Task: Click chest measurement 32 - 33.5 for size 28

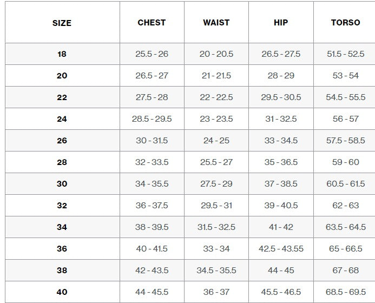Action: click(152, 162)
